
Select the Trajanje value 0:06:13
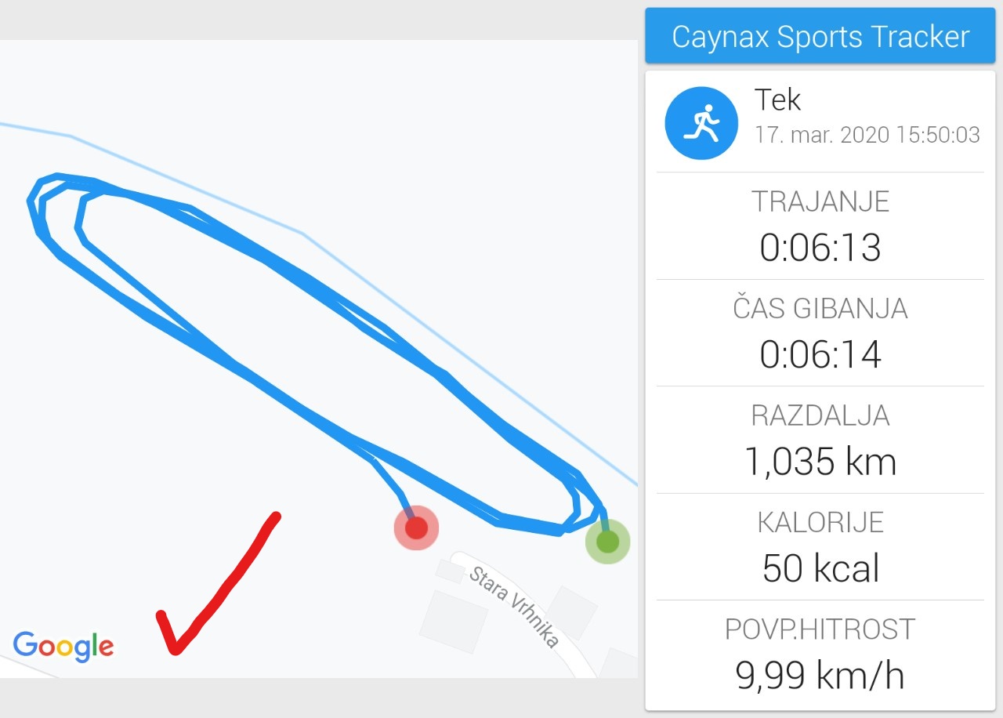[x=820, y=247]
